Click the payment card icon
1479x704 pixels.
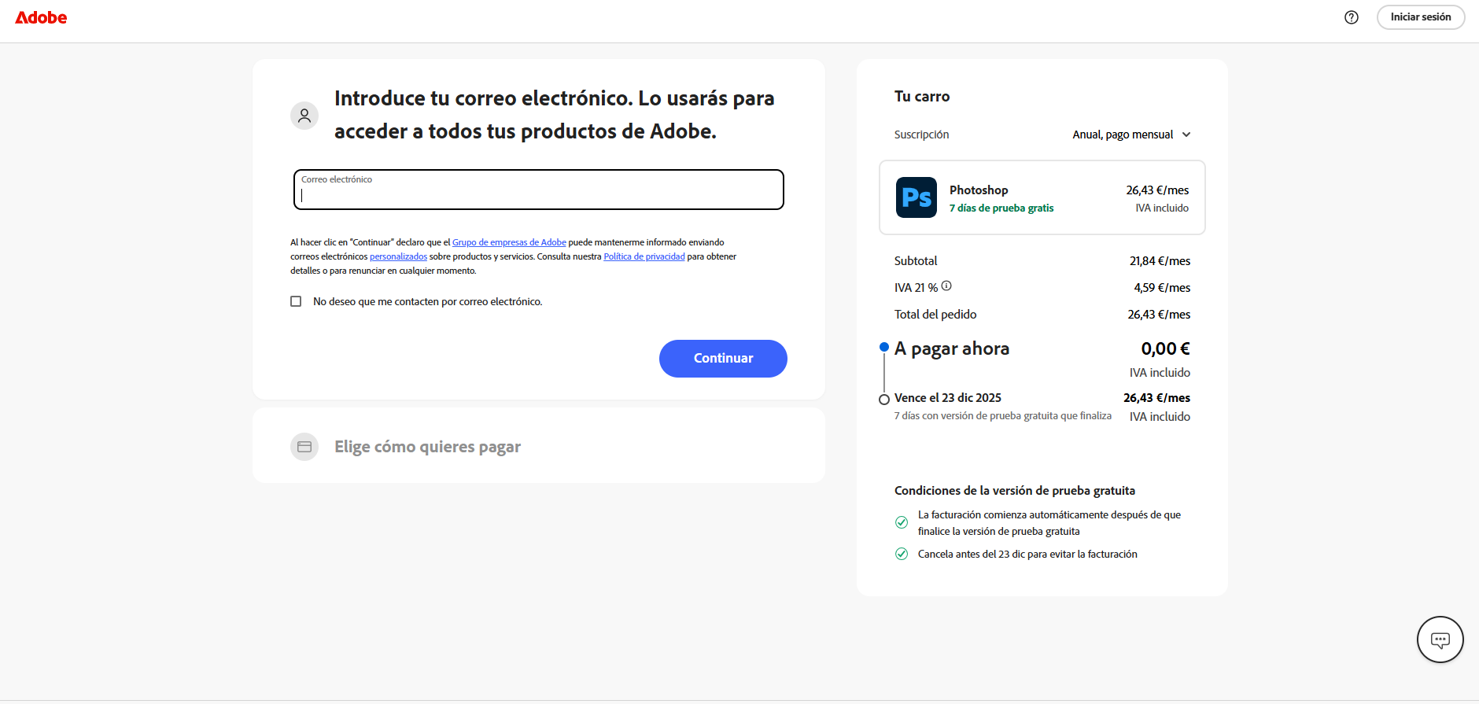pyautogui.click(x=304, y=447)
